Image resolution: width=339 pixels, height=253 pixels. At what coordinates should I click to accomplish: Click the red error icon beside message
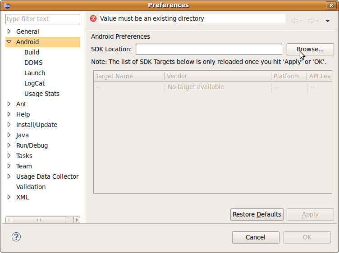93,18
